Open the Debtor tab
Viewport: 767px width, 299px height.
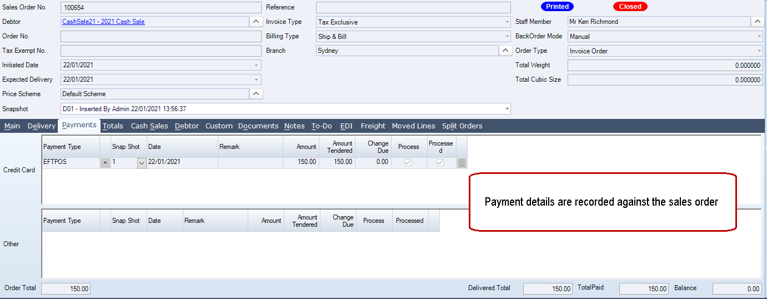click(187, 126)
